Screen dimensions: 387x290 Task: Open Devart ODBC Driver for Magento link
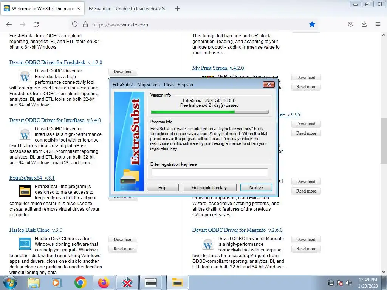coord(237,230)
